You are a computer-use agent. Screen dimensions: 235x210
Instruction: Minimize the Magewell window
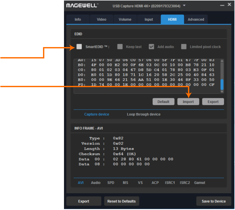pyautogui.click(x=222, y=5)
